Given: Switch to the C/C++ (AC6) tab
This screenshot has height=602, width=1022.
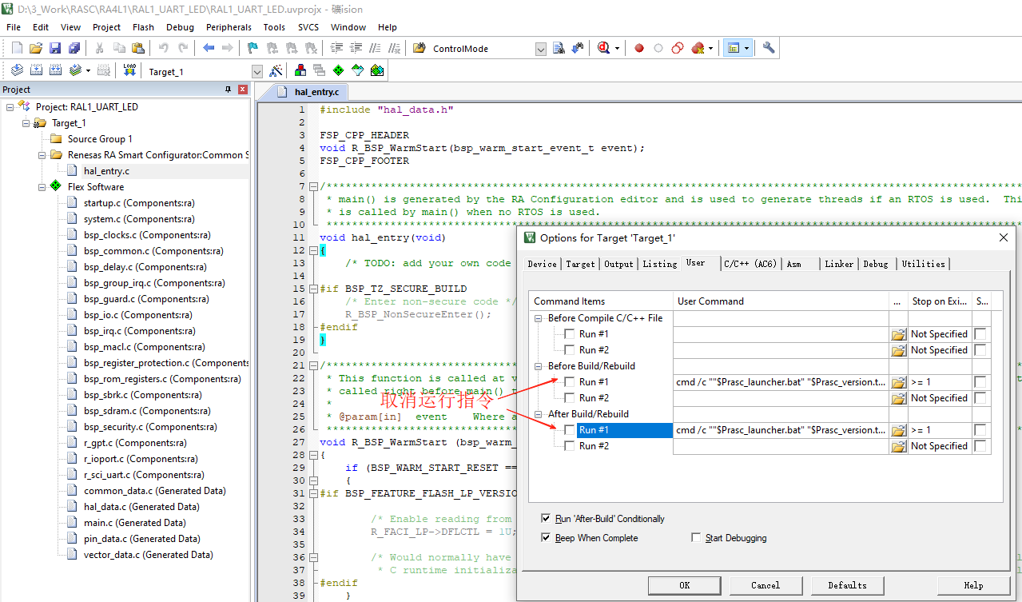Looking at the screenshot, I should tap(750, 264).
